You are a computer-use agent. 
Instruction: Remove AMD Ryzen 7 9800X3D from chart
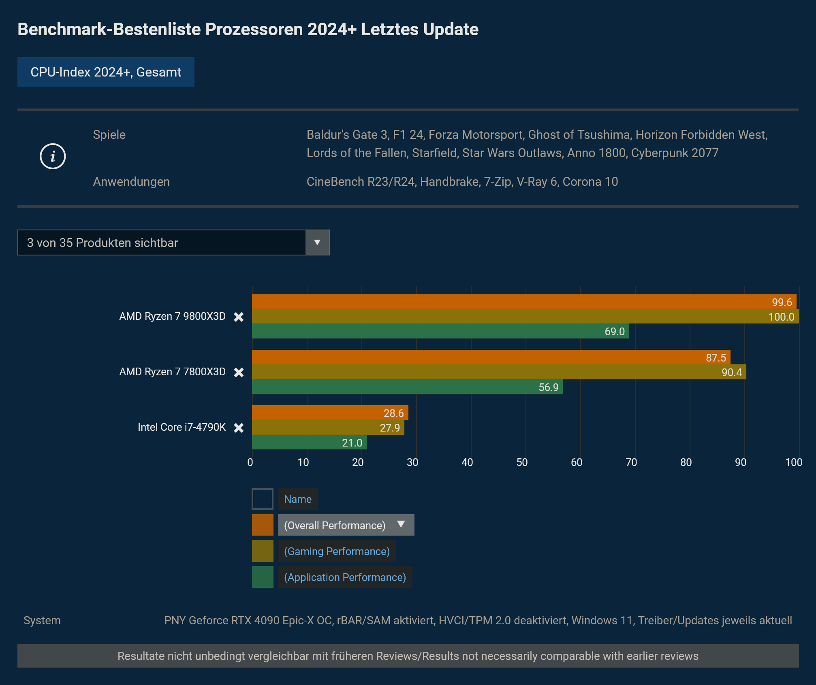pyautogui.click(x=239, y=317)
